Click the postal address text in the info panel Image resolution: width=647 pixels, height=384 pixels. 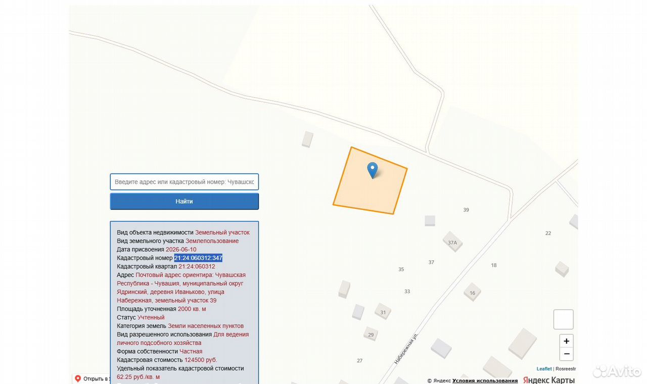(181, 288)
